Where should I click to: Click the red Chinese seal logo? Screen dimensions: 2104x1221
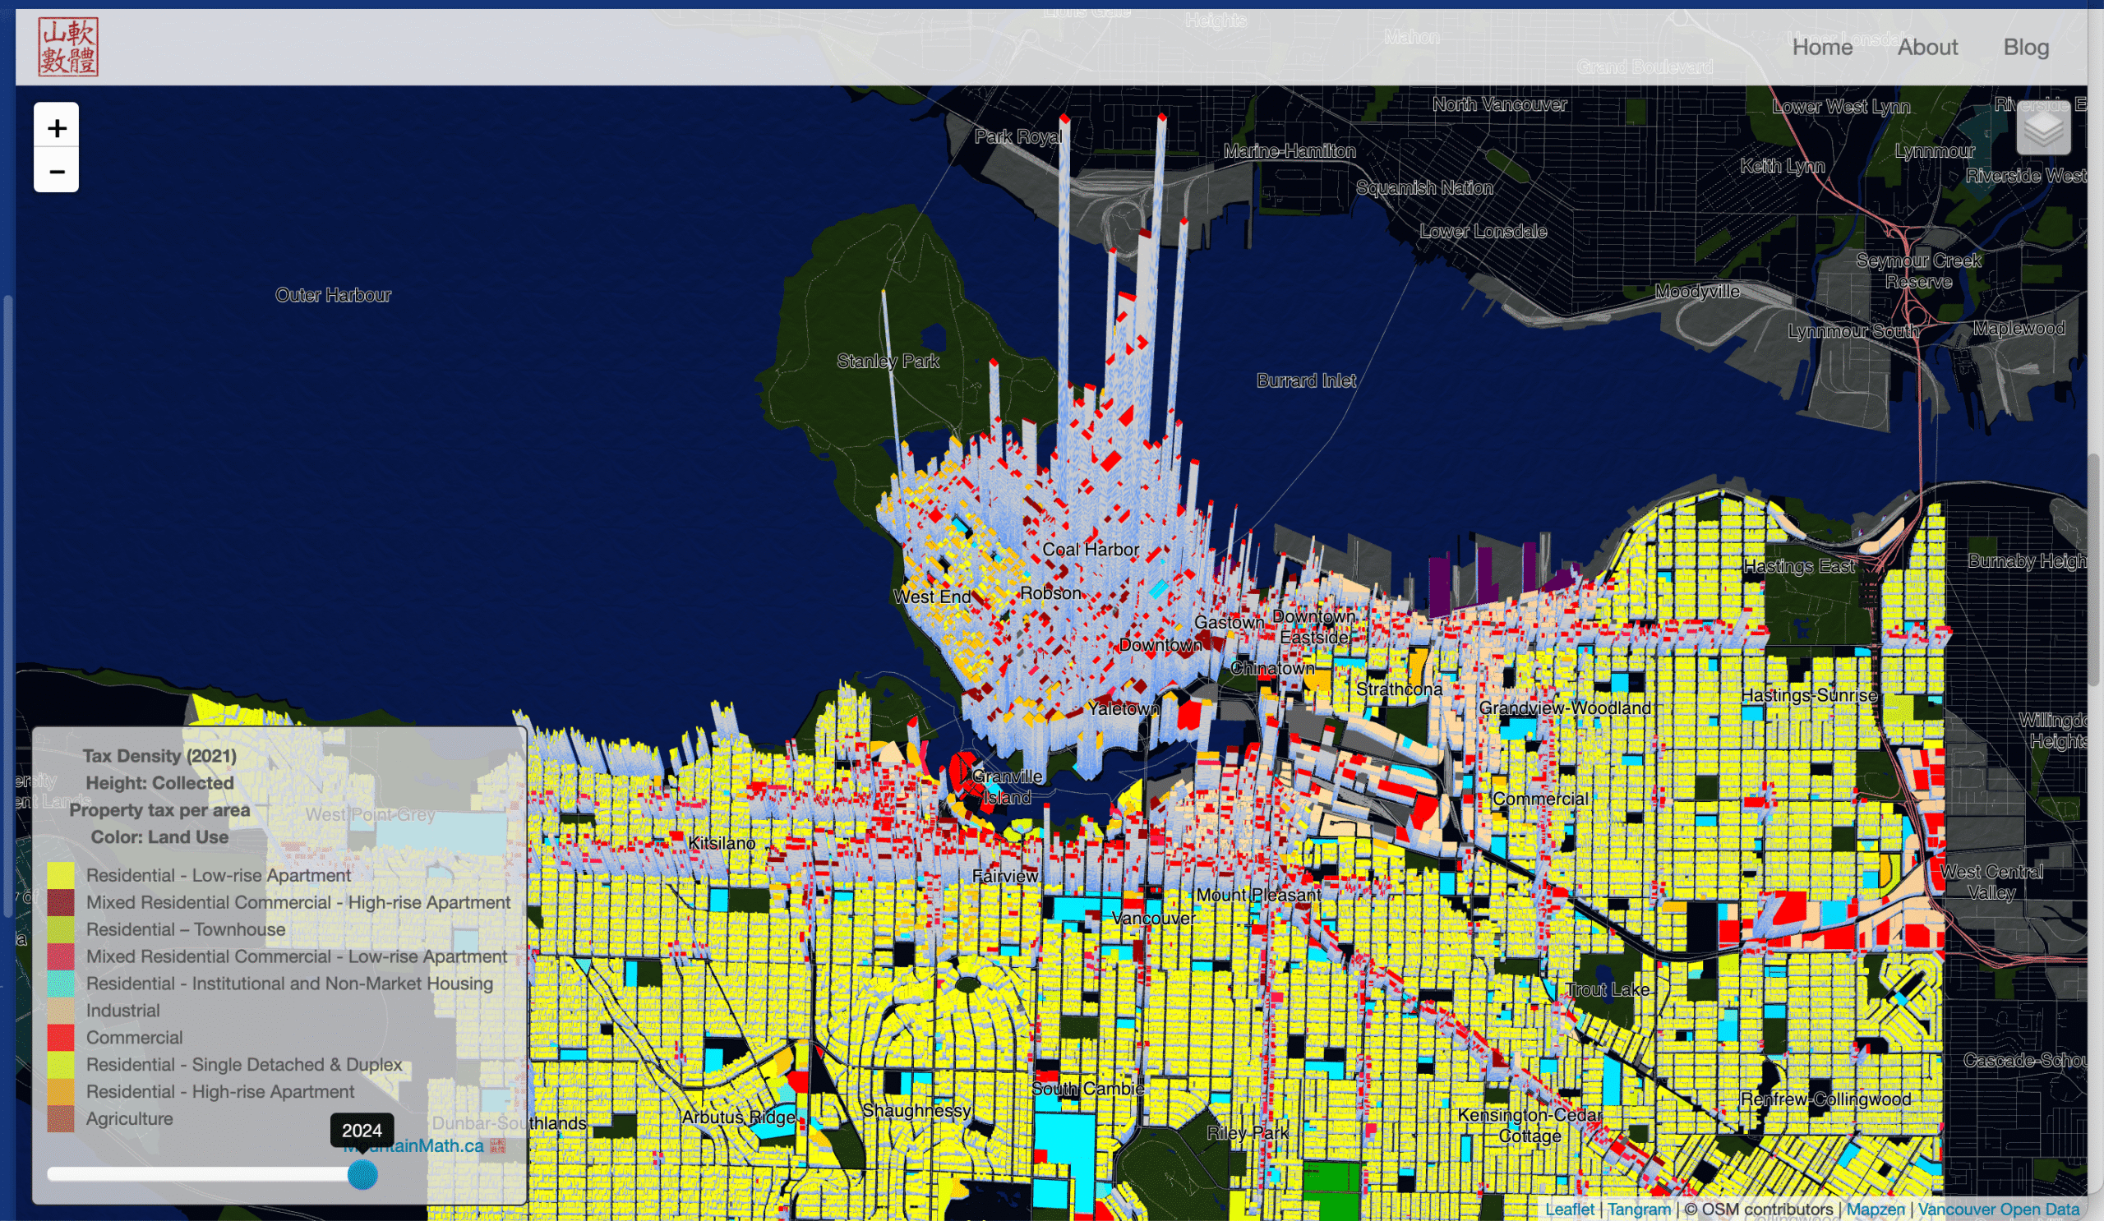[x=68, y=47]
